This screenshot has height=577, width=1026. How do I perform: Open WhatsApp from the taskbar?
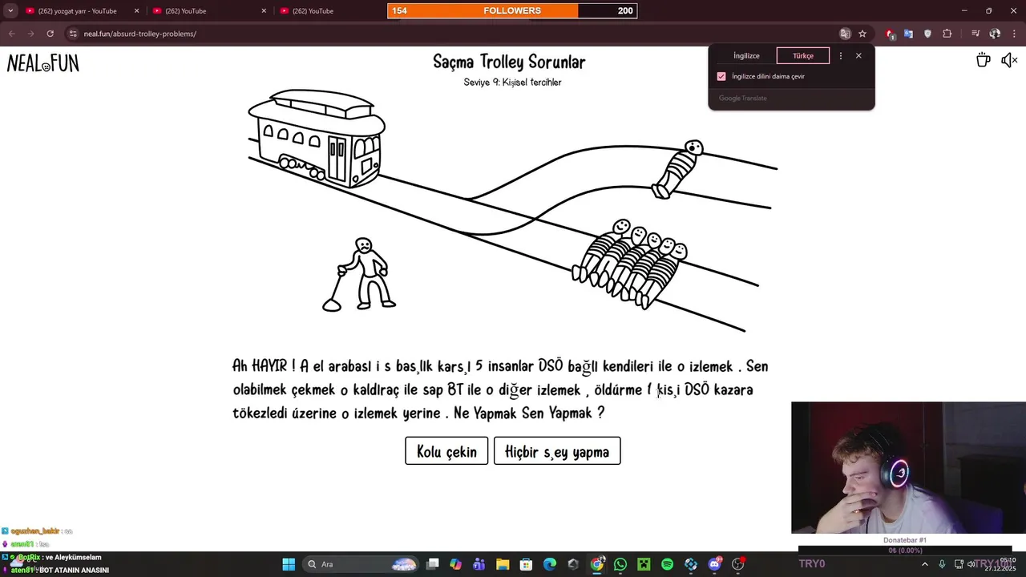click(620, 564)
